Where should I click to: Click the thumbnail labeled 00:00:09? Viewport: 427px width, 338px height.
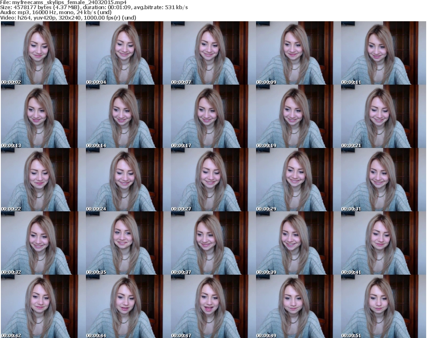point(298,53)
